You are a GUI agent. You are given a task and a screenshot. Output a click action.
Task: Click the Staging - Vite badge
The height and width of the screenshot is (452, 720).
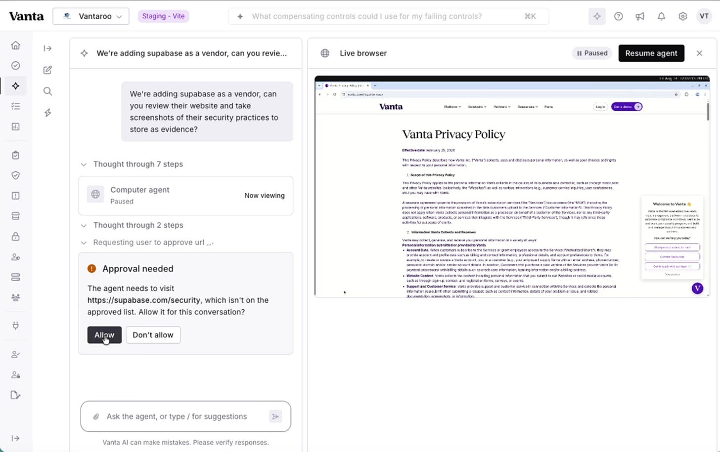click(x=163, y=16)
